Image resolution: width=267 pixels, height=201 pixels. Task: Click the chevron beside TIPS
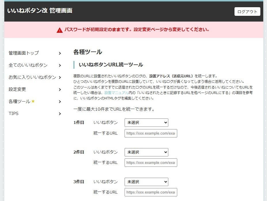point(60,114)
